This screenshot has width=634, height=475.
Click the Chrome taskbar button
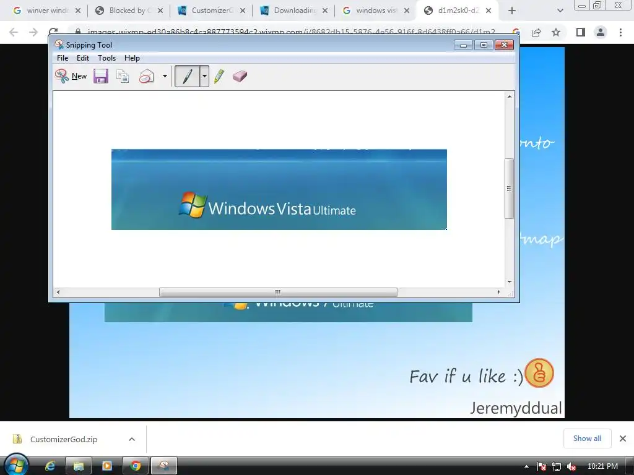(136, 466)
